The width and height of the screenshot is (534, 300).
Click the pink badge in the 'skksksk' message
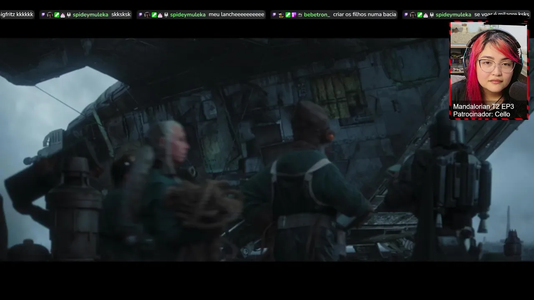(x=63, y=15)
